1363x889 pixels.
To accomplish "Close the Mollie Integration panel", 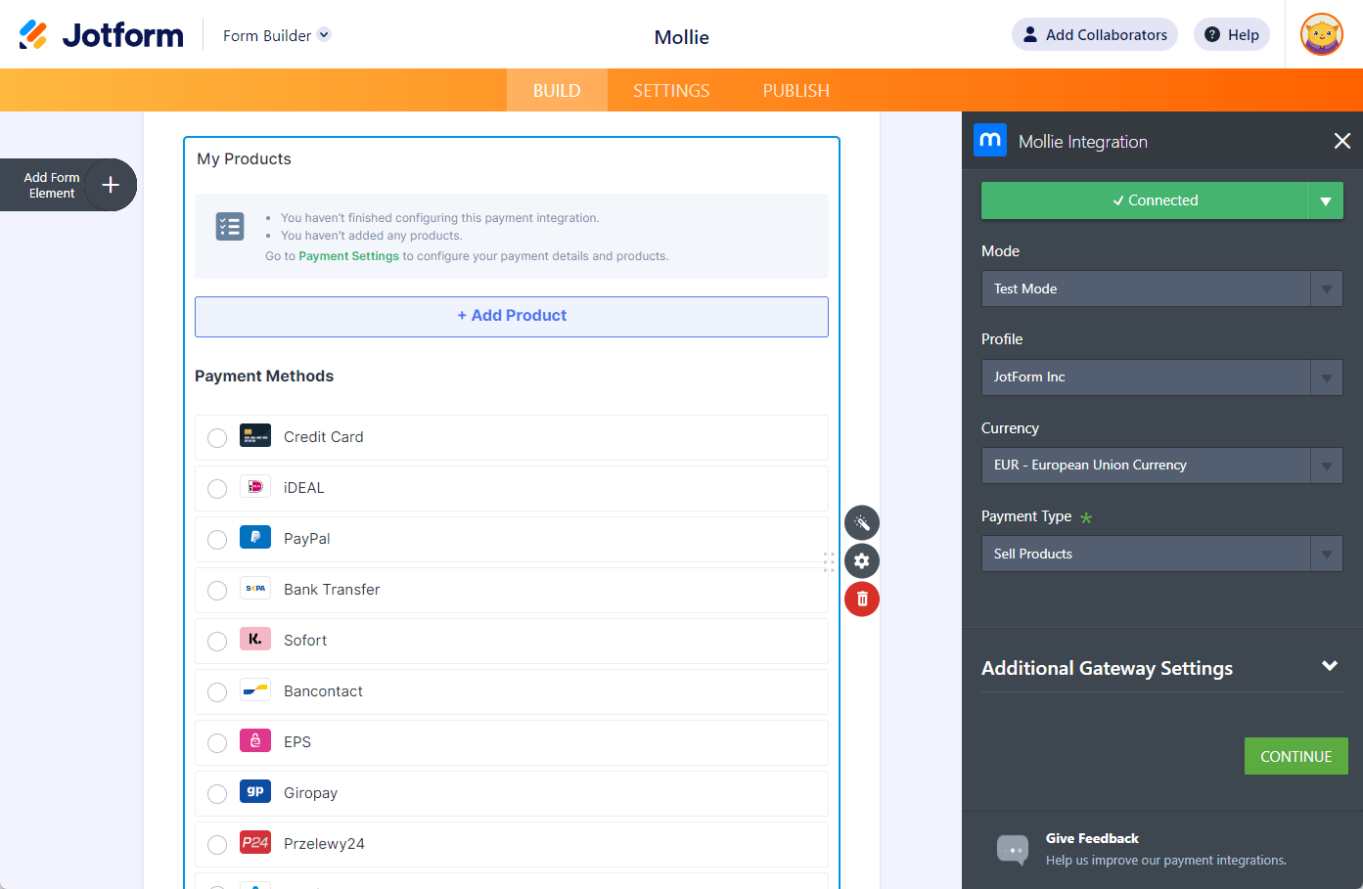I will coord(1342,141).
